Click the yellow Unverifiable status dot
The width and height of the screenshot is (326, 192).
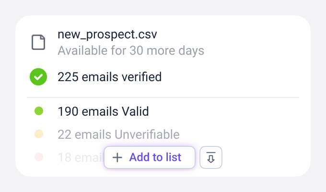(39, 134)
